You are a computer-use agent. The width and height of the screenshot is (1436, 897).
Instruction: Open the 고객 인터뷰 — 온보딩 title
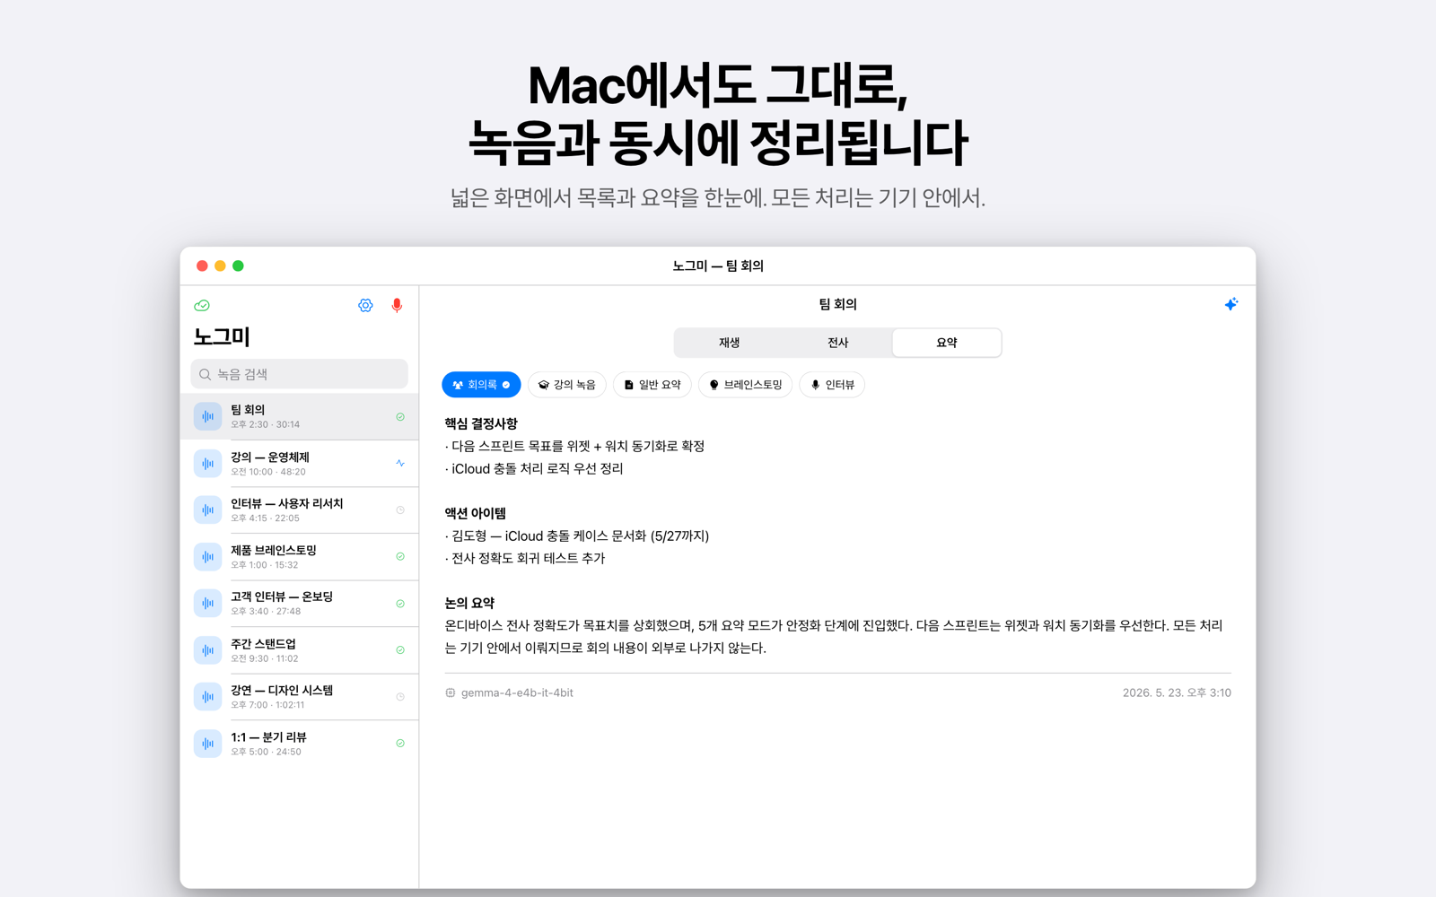tap(282, 597)
